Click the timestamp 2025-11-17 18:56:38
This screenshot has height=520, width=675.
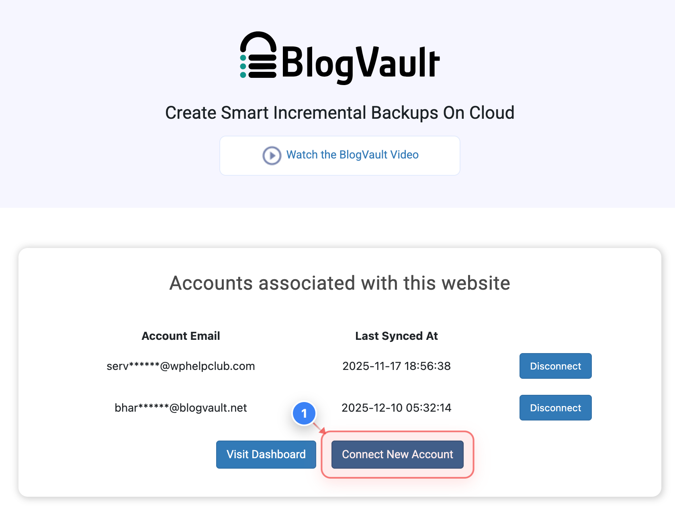[x=396, y=366]
